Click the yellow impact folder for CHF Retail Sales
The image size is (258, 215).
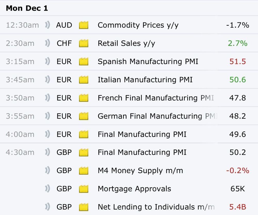pos(84,43)
